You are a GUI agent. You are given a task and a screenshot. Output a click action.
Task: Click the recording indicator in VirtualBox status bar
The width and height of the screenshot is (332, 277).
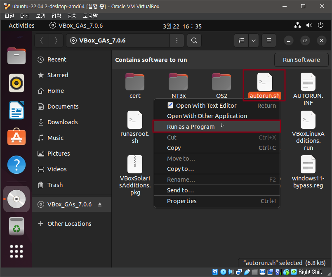coord(271,272)
